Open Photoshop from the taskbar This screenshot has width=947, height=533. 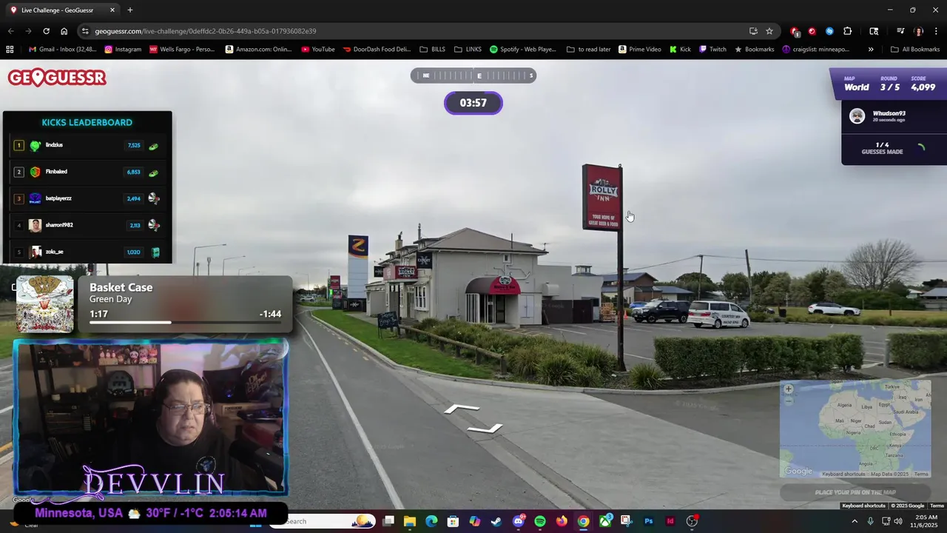(649, 521)
